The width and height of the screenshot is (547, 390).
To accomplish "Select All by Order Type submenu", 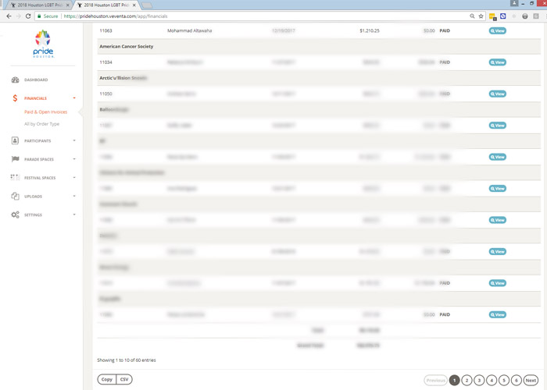I will pyautogui.click(x=42, y=124).
